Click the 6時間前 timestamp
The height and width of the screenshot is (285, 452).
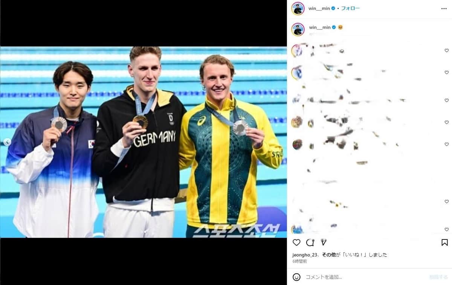[x=299, y=261]
